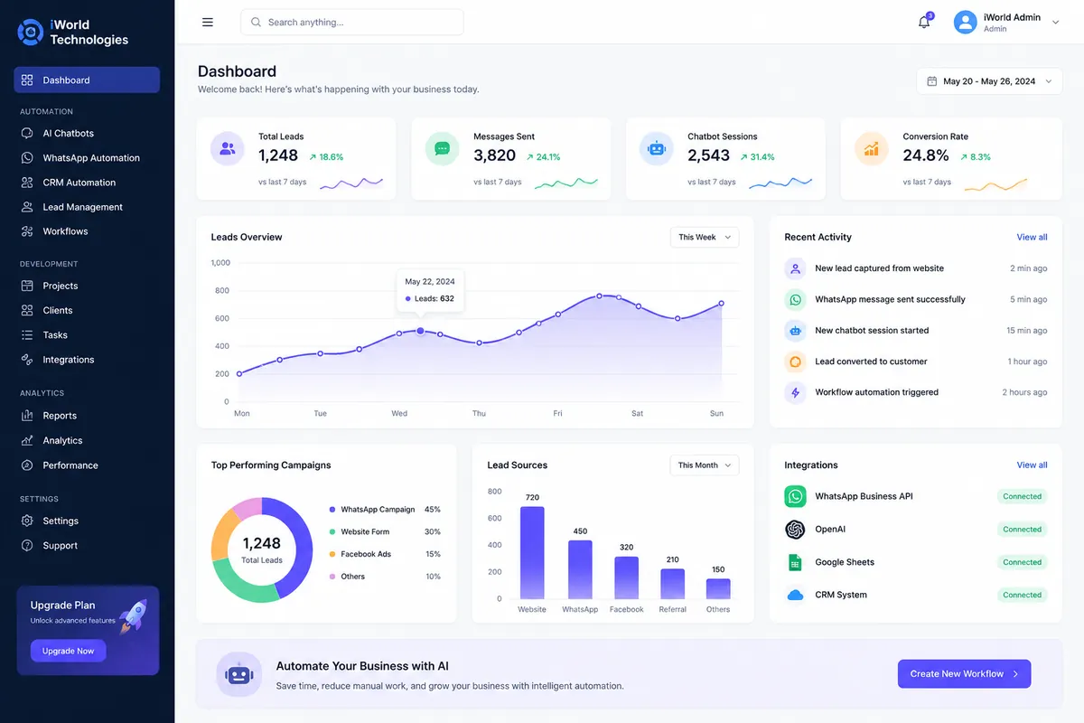
Task: Click the Website bar in Lead Sources
Action: coord(532,552)
